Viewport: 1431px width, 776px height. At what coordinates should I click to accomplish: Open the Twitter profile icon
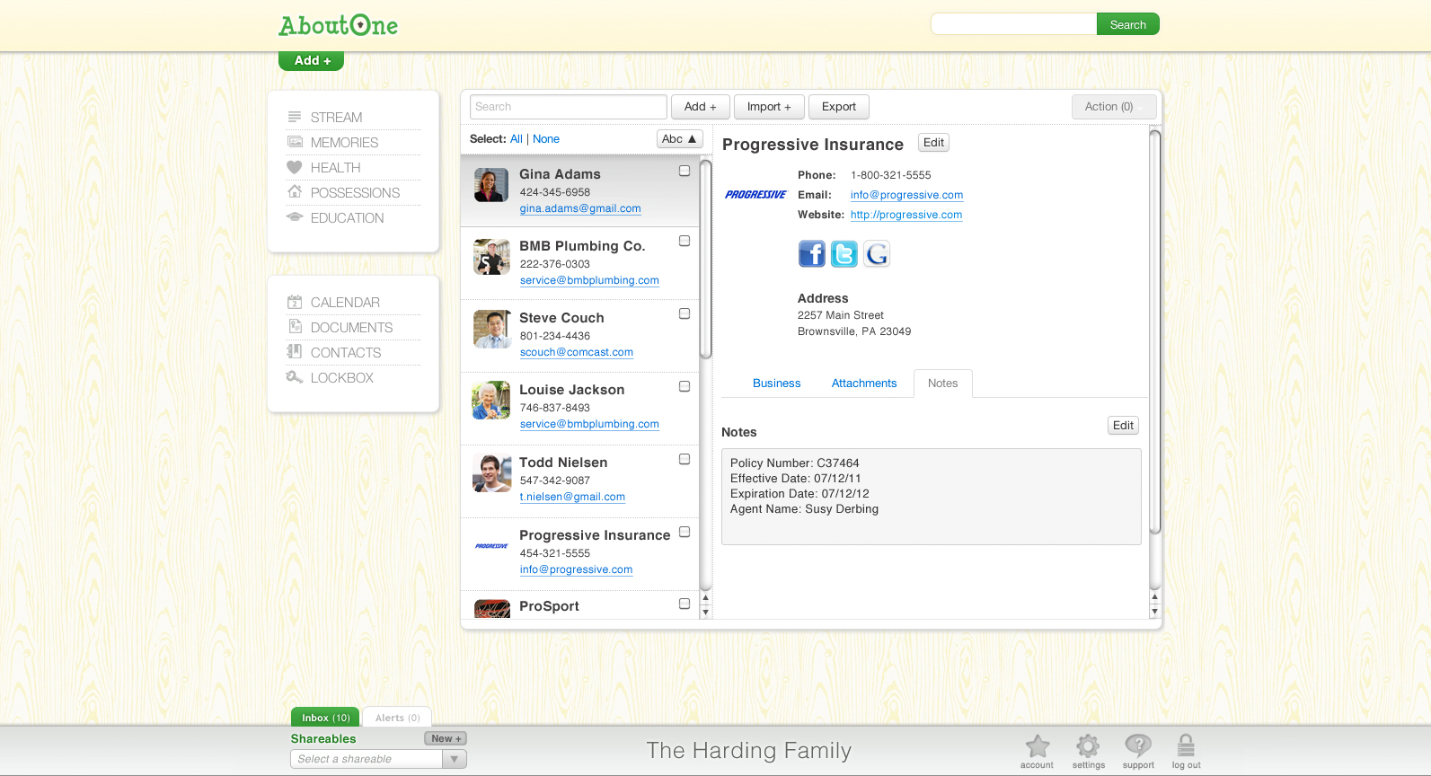pos(844,254)
